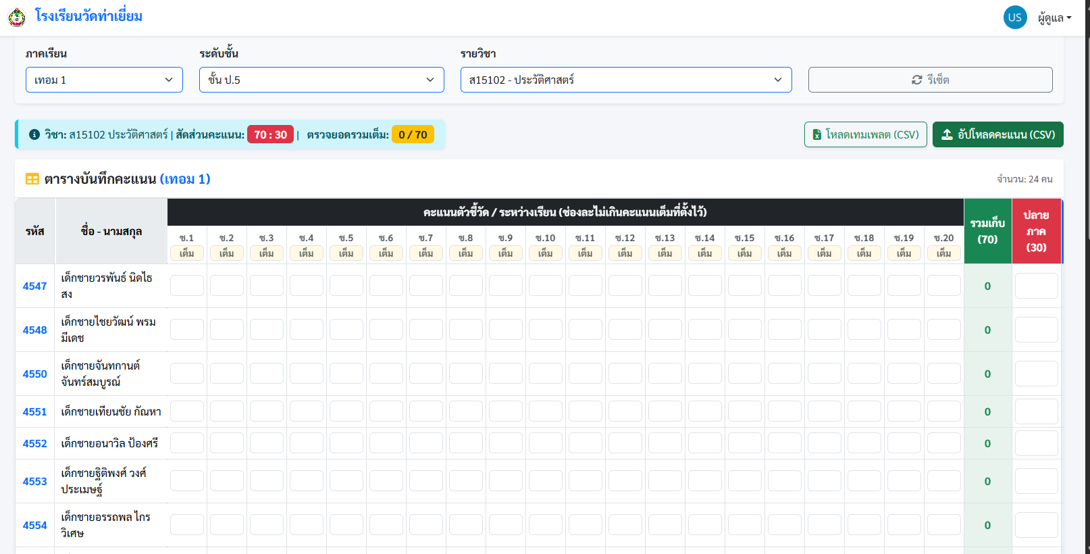This screenshot has width=1090, height=554.
Task: Click the ข.20 full-score เต็ม field
Action: [944, 253]
